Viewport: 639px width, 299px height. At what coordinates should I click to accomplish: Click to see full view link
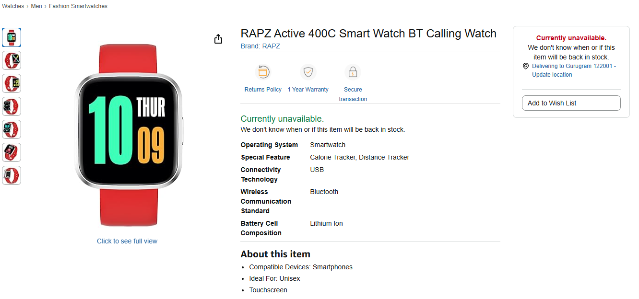click(x=127, y=241)
